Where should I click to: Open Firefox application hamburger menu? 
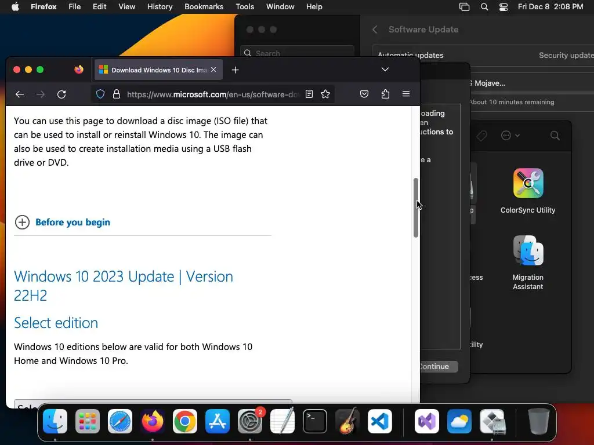coord(405,94)
